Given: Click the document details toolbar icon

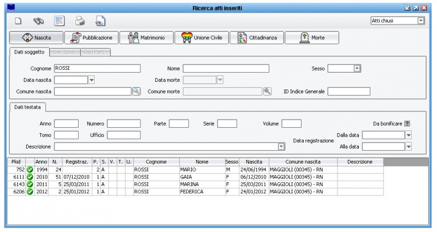Looking at the screenshot, I should point(59,21).
